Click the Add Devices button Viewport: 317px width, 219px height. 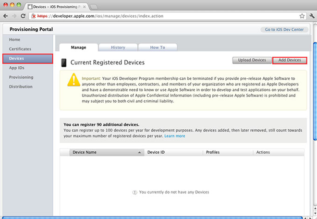[x=290, y=60]
